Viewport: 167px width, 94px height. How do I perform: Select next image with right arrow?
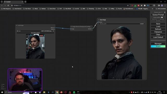click(x=53, y=31)
